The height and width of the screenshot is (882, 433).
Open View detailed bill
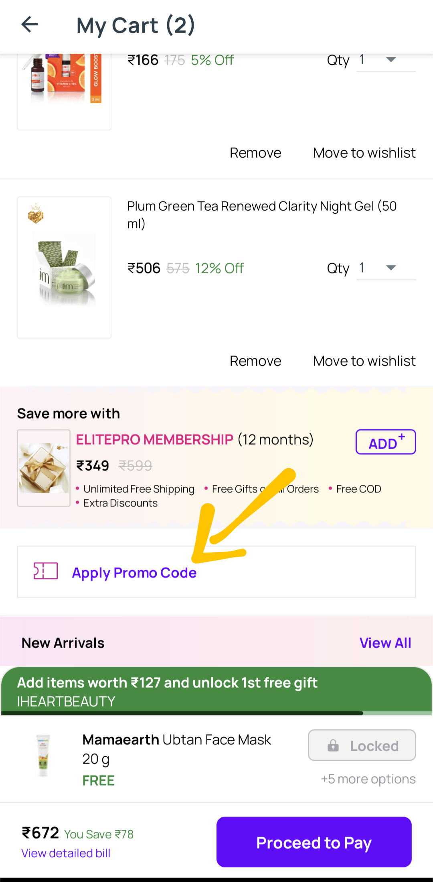point(66,853)
